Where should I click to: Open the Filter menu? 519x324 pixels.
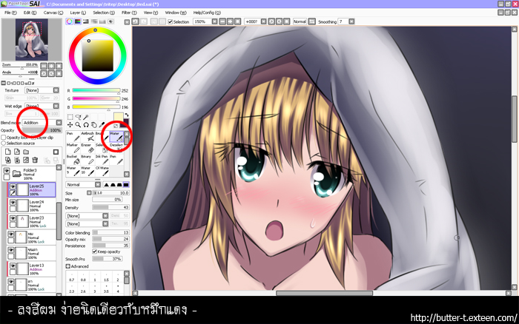pyautogui.click(x=129, y=13)
